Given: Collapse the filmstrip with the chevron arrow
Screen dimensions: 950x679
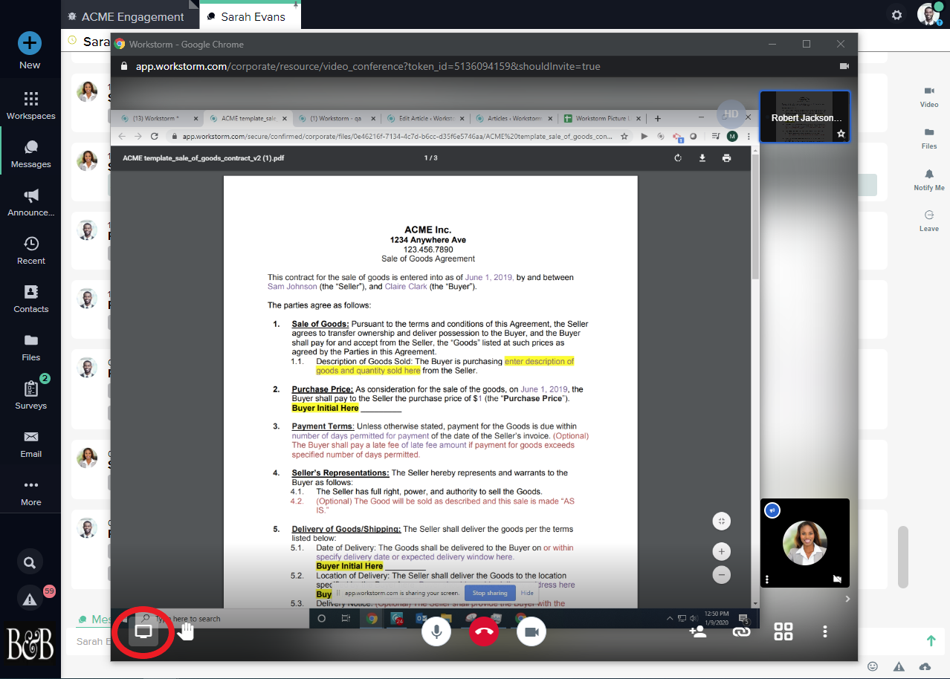Looking at the screenshot, I should pos(847,599).
